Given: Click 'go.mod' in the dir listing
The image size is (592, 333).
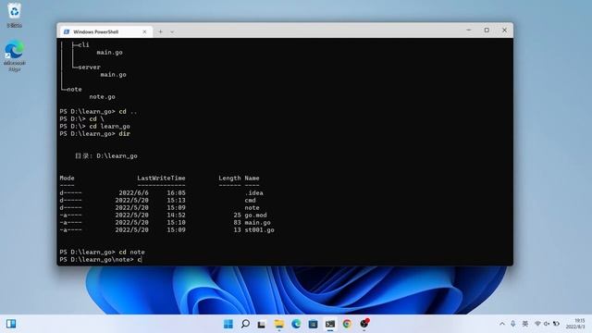Looking at the screenshot, I should point(255,215).
